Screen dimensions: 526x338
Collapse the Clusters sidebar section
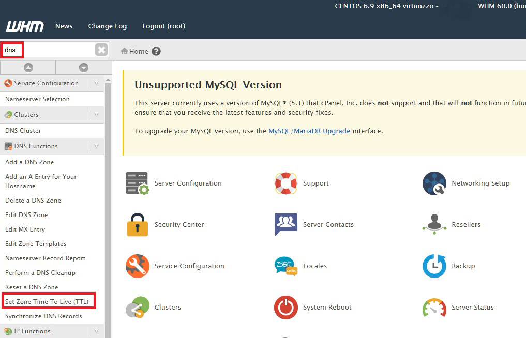point(96,115)
